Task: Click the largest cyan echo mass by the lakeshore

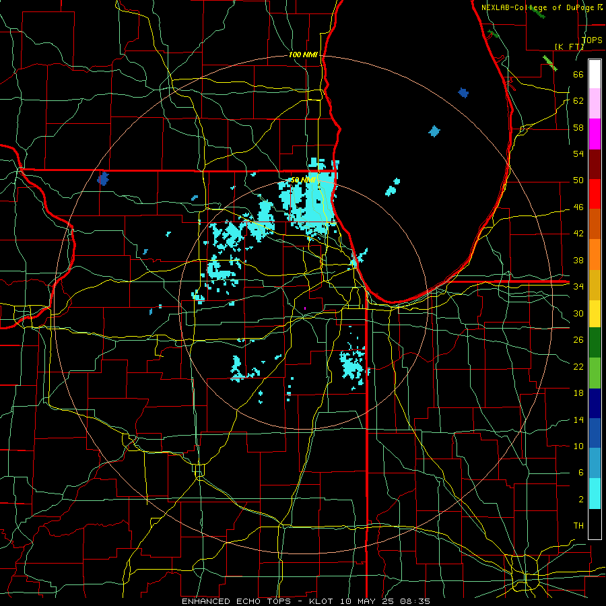Action: 309,201
